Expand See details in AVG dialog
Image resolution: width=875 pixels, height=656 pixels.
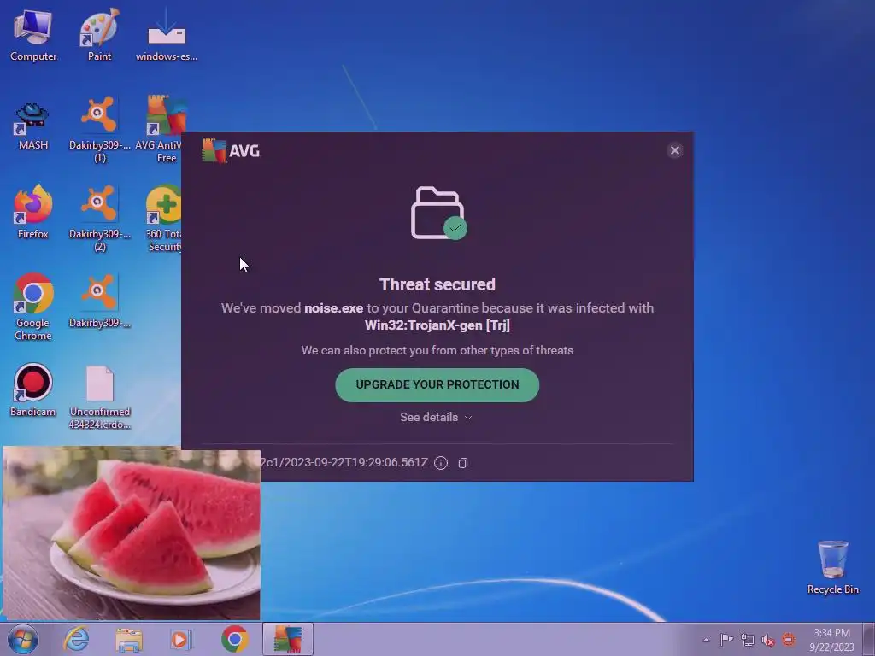point(436,417)
